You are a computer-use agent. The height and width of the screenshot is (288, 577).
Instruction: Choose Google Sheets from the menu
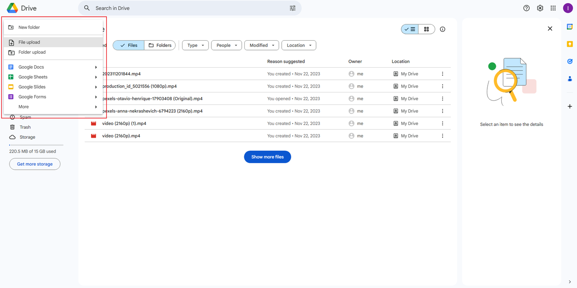point(53,77)
